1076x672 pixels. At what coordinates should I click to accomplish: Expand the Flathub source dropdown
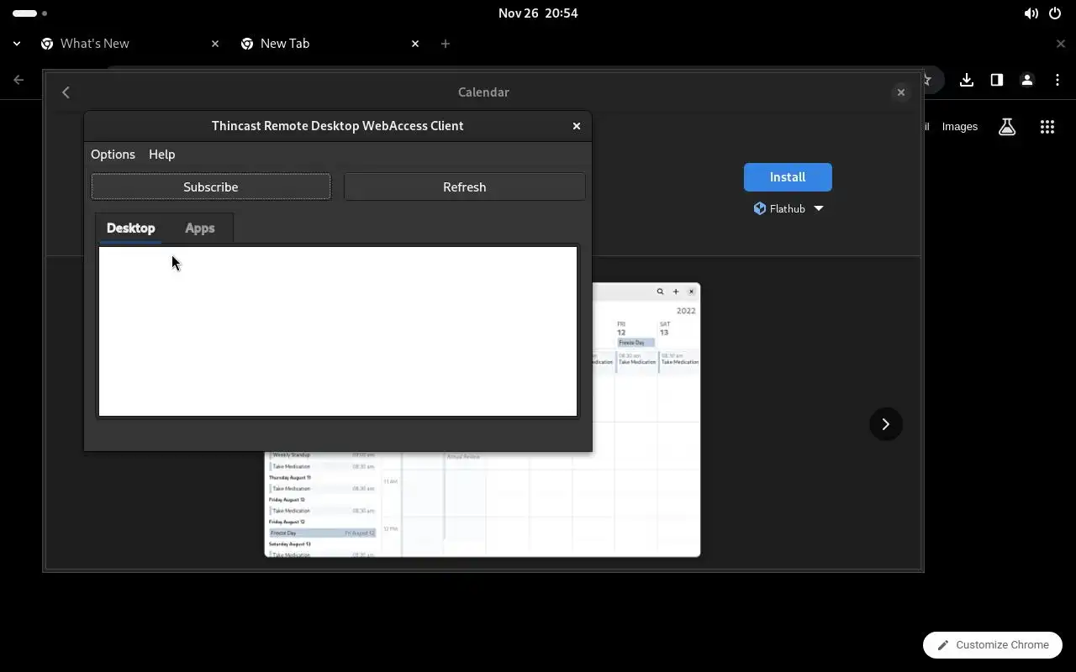coord(789,208)
